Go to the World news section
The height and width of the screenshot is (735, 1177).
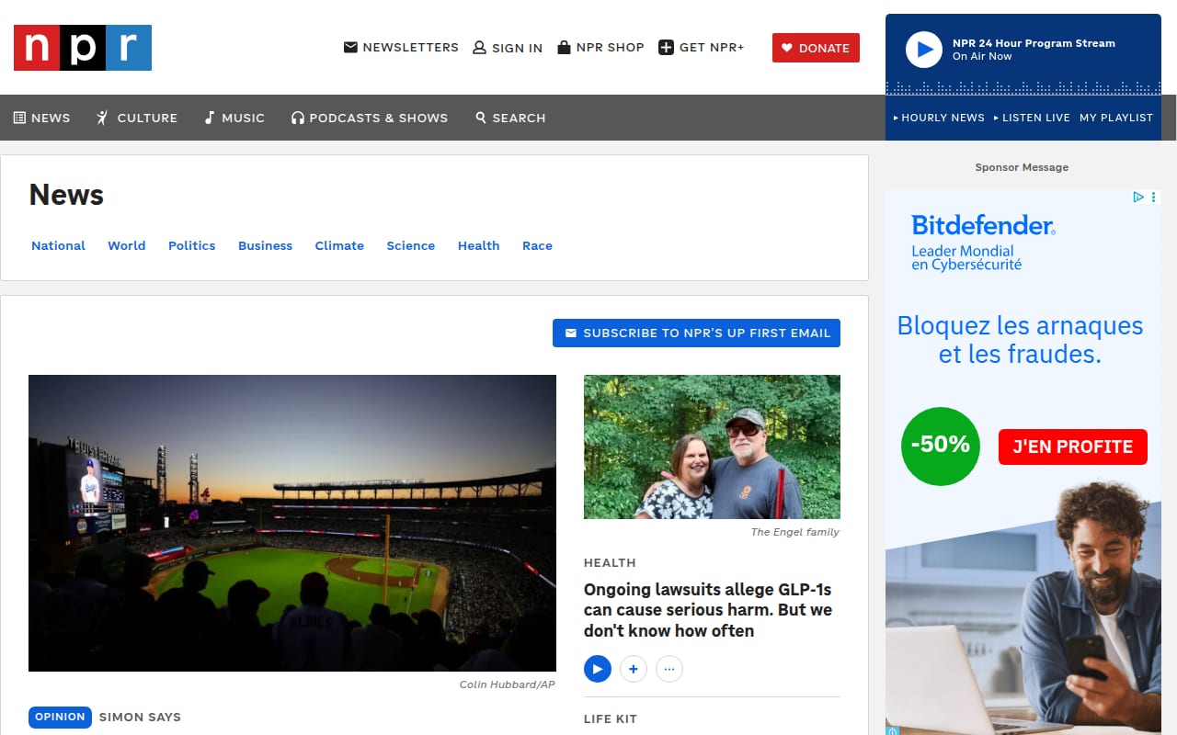(127, 245)
